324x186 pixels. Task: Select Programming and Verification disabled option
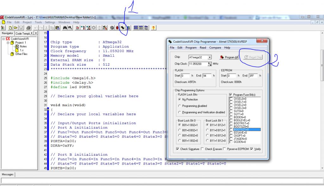180,112
